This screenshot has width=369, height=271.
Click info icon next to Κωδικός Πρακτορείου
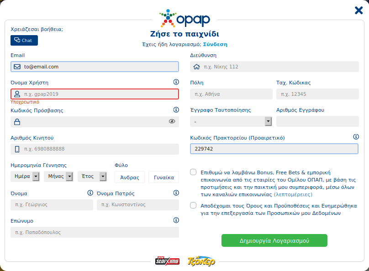click(356, 137)
